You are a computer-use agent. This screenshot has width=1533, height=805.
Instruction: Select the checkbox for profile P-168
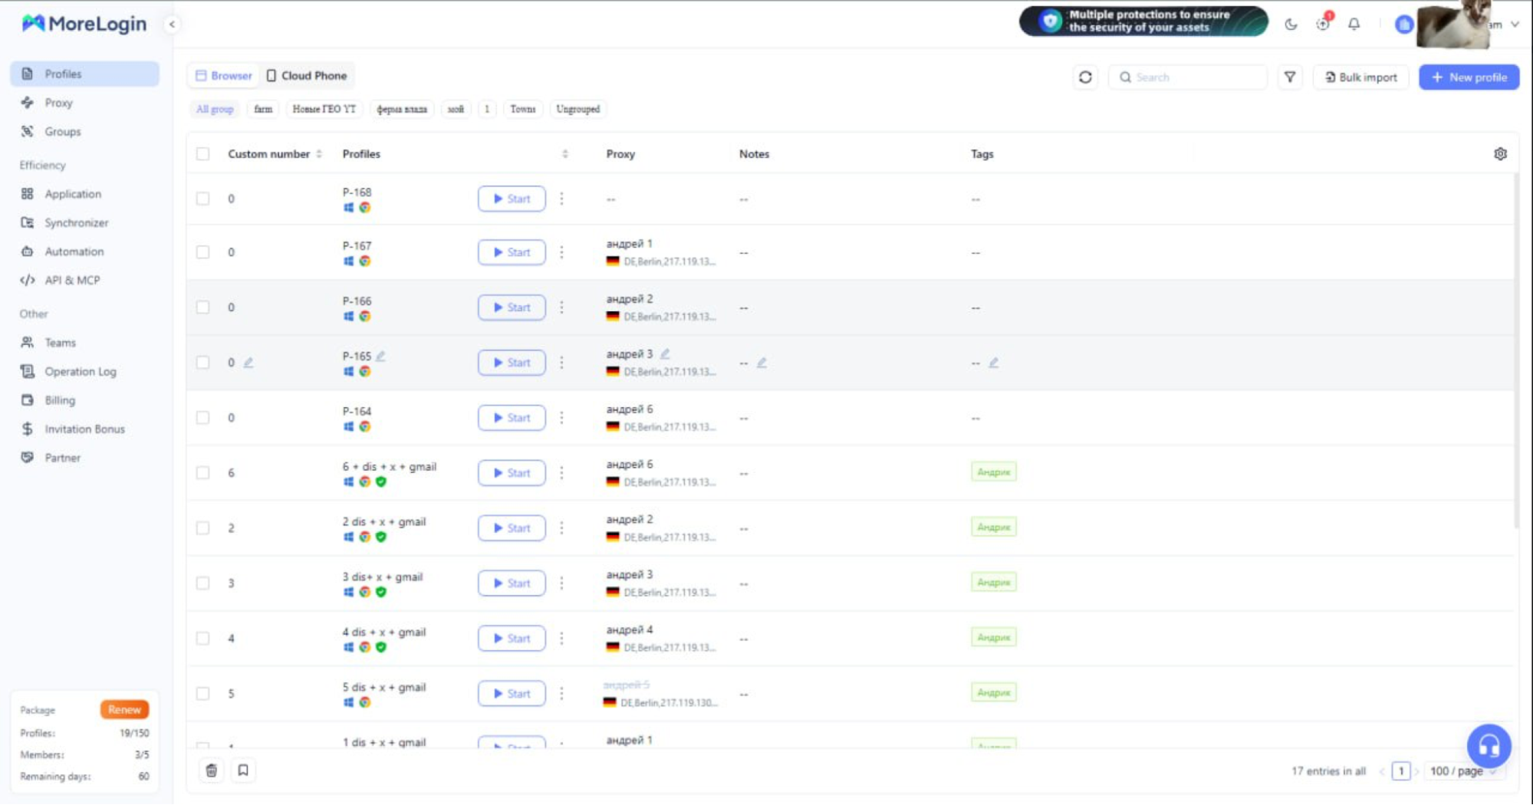click(203, 199)
